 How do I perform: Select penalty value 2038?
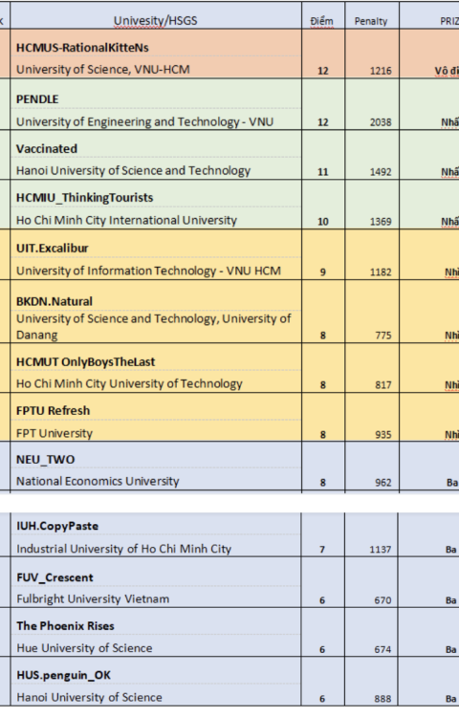pyautogui.click(x=381, y=122)
